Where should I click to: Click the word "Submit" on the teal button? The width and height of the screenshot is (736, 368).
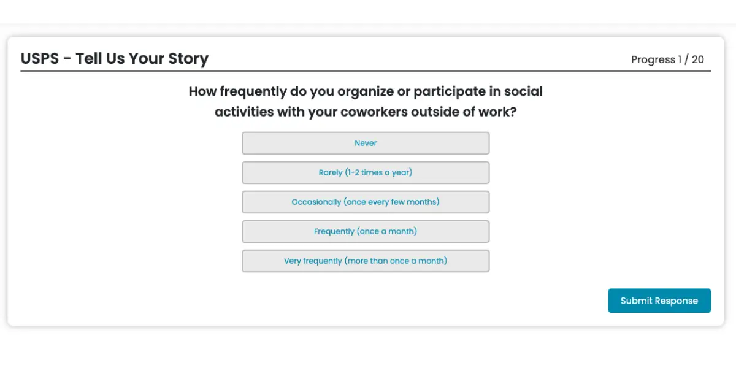[x=636, y=301]
